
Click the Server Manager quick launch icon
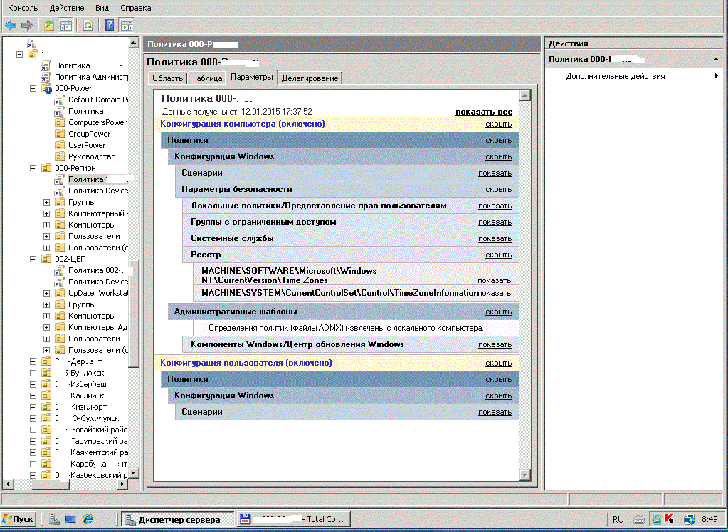[x=54, y=519]
